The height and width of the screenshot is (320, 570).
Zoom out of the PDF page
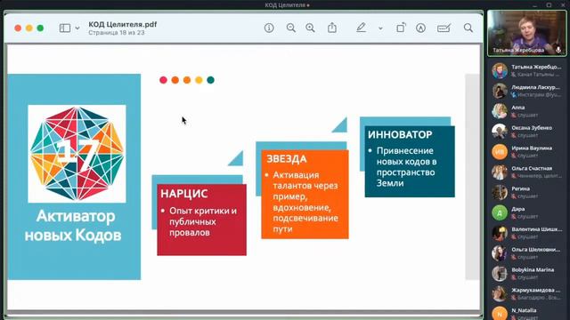pyautogui.click(x=291, y=28)
